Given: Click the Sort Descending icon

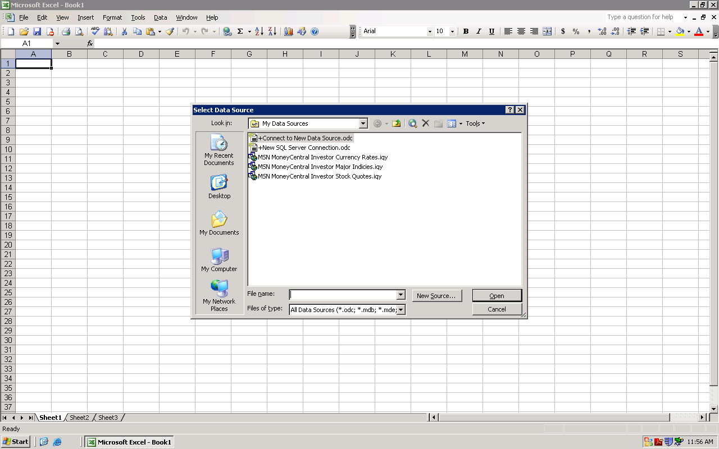Looking at the screenshot, I should (x=272, y=31).
